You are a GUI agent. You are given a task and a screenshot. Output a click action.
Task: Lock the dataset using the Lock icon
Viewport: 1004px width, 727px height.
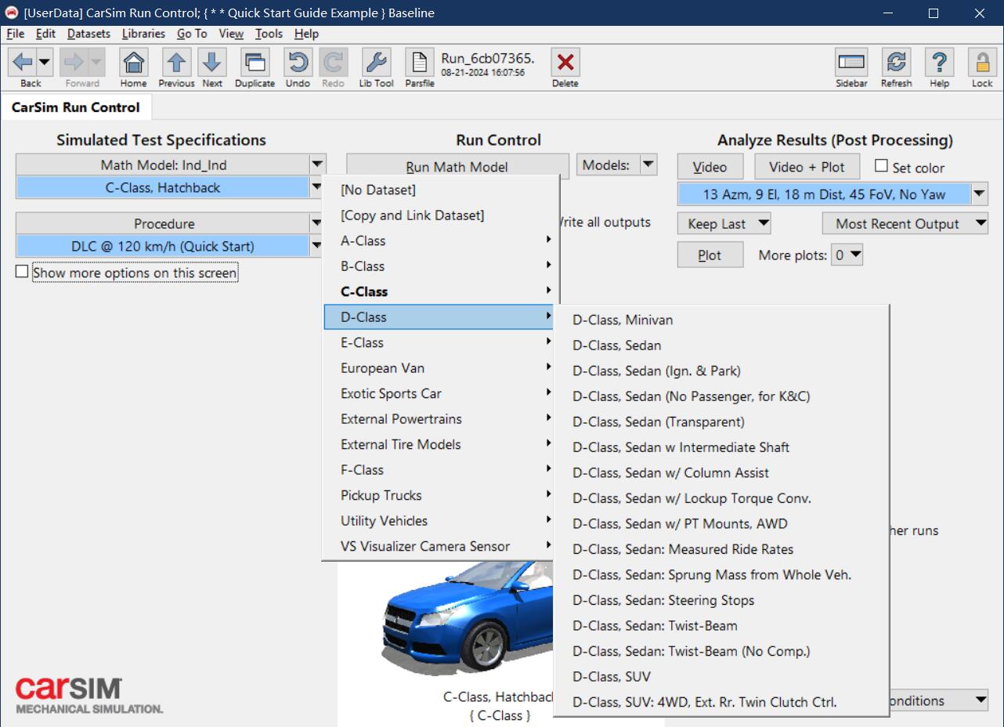982,62
